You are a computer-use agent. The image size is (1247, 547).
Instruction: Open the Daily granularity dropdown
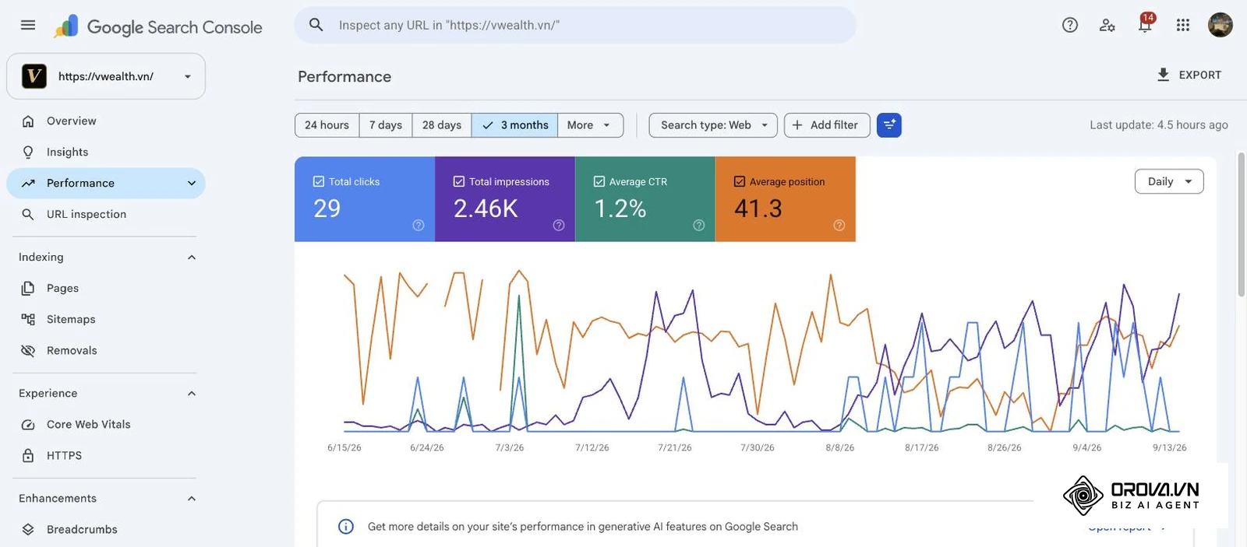1169,181
